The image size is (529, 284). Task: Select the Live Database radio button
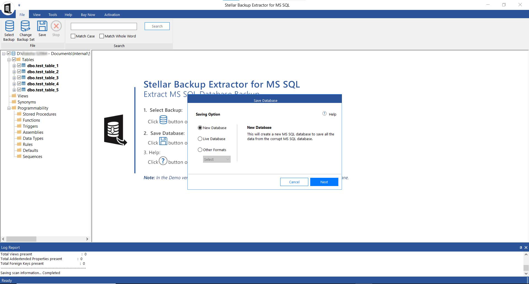(x=200, y=139)
